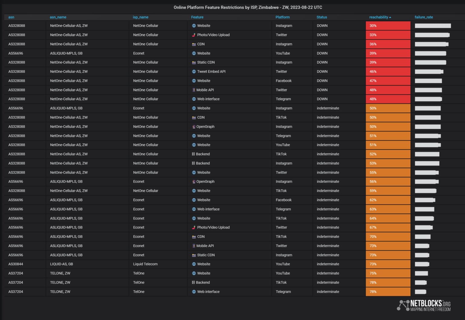The width and height of the screenshot is (465, 320).
Task: Click upload icon in NetOne Photo/Video Upload row
Action: 194,35
